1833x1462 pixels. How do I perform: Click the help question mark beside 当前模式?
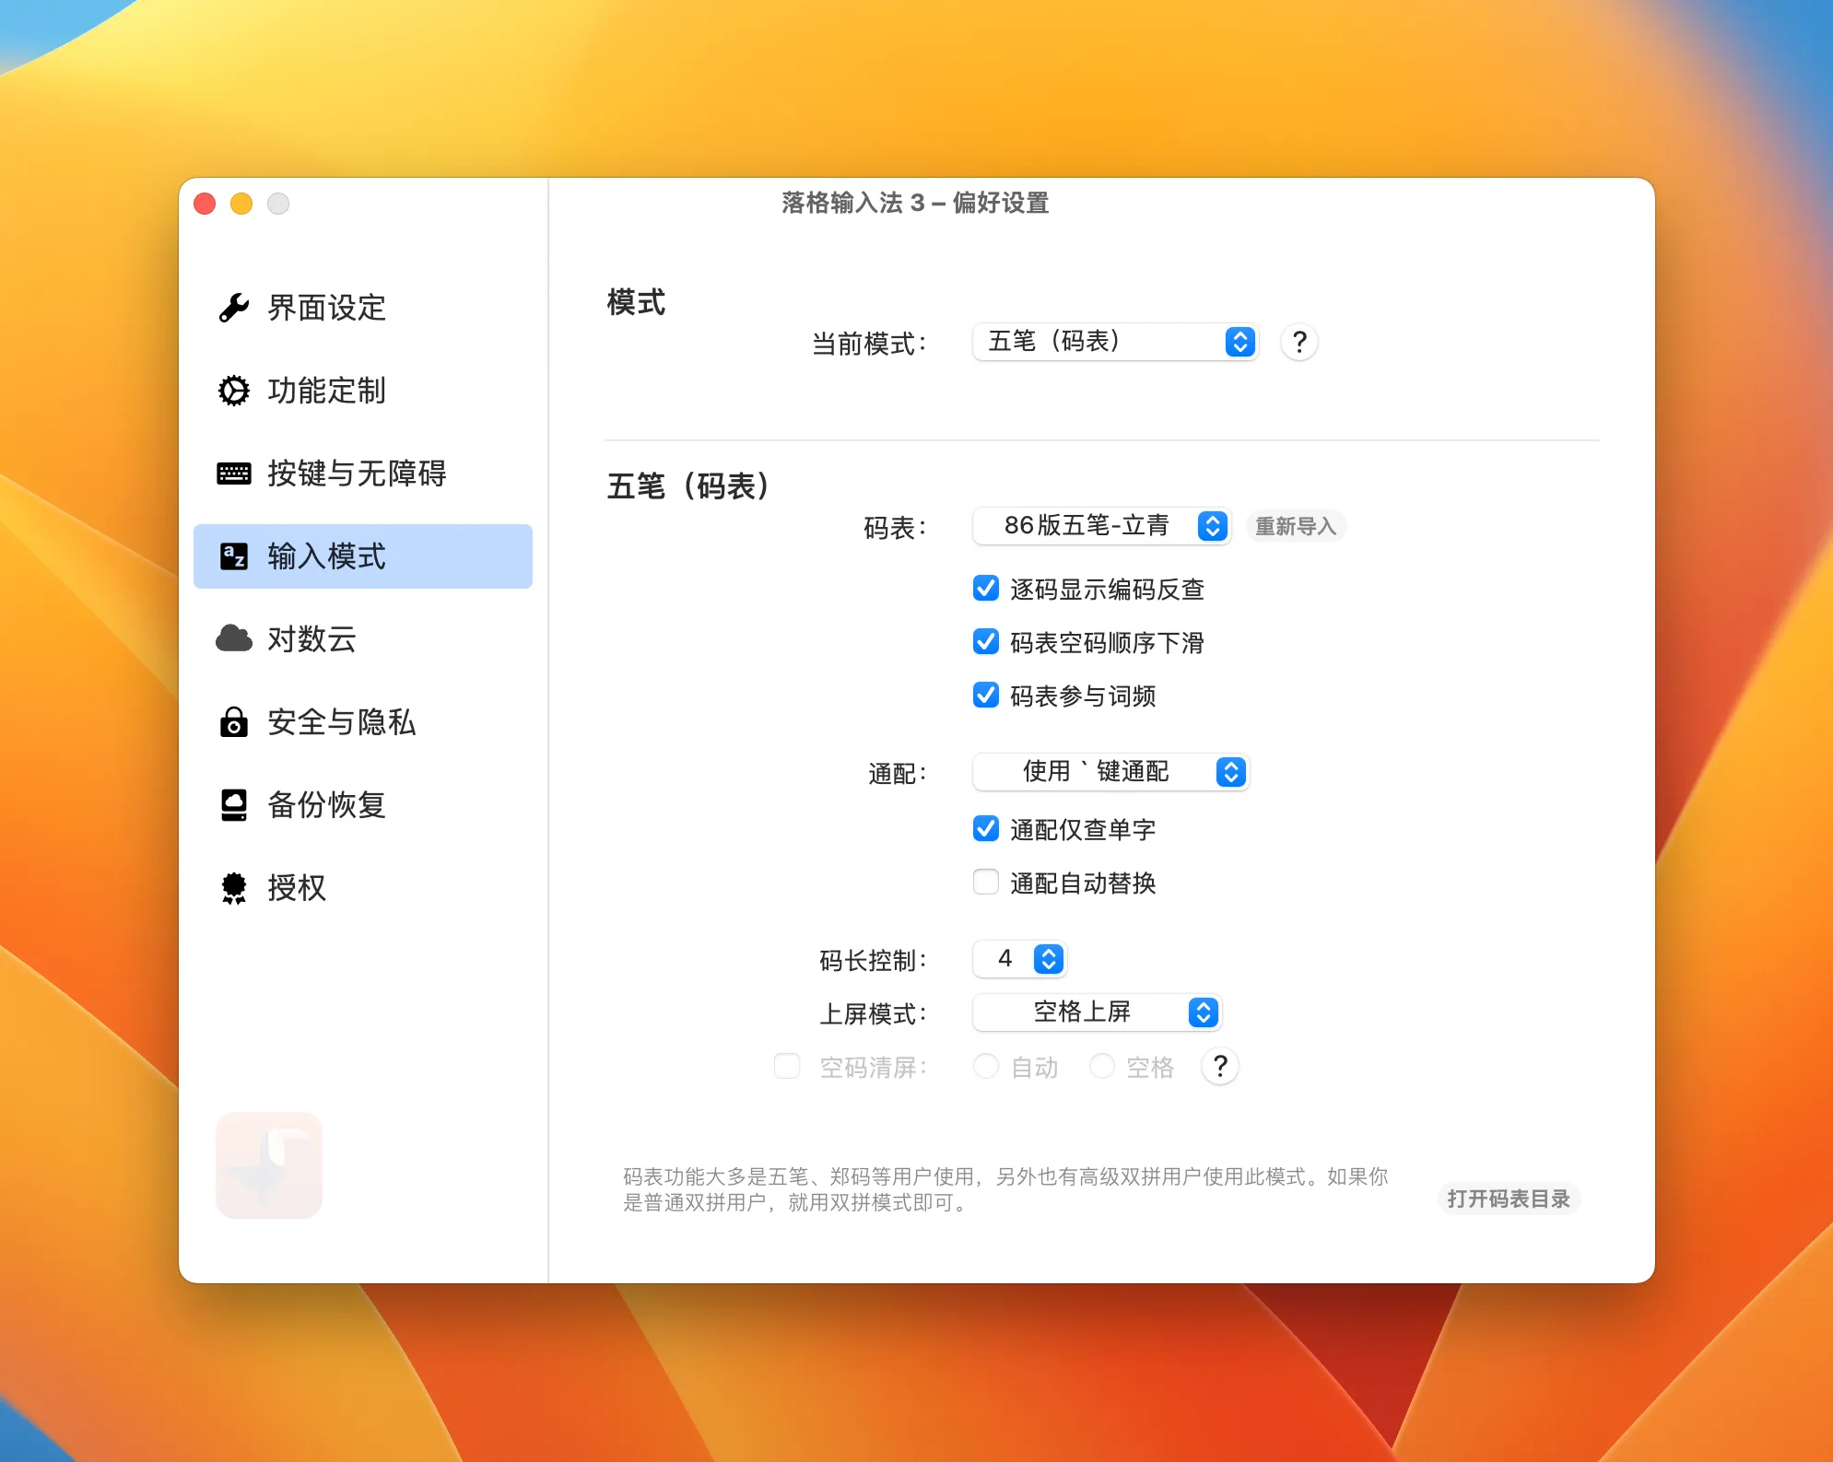1298,342
